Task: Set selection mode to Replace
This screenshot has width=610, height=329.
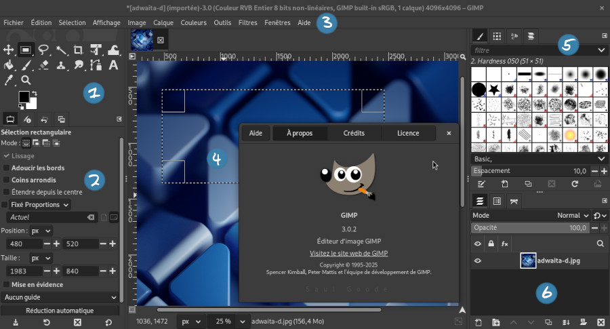Action: tap(26, 143)
